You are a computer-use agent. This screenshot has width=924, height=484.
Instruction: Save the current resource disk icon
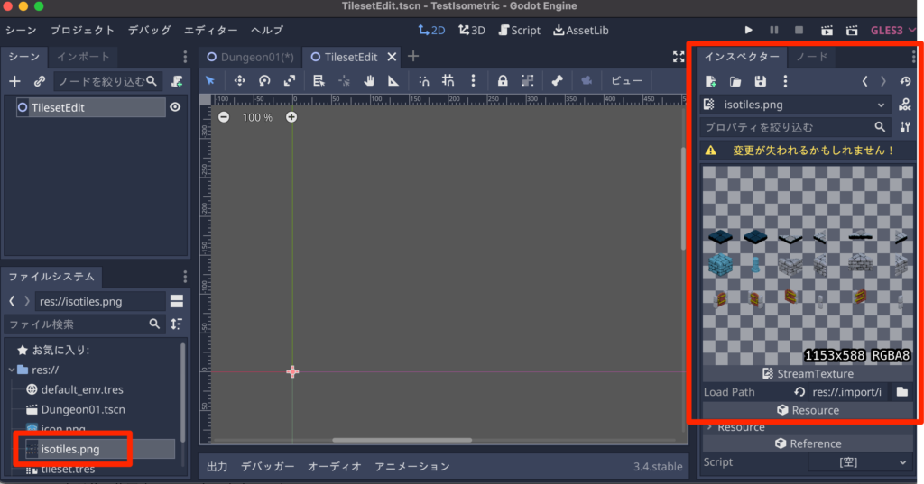click(x=760, y=81)
